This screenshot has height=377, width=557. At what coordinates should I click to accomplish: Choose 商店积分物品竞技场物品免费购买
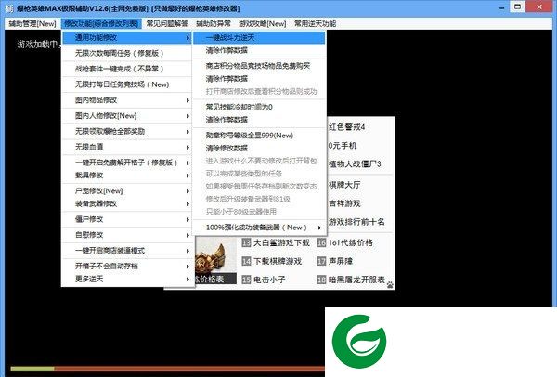coord(259,66)
